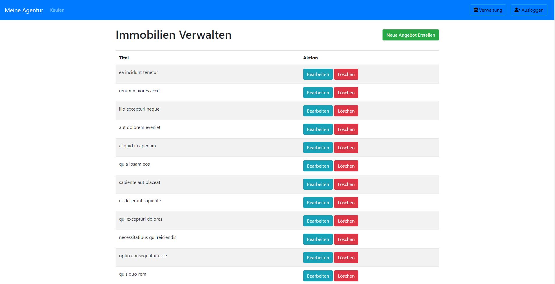Edit the 'et deserunt sapiente' listing
The width and height of the screenshot is (555, 284).
tap(318, 203)
